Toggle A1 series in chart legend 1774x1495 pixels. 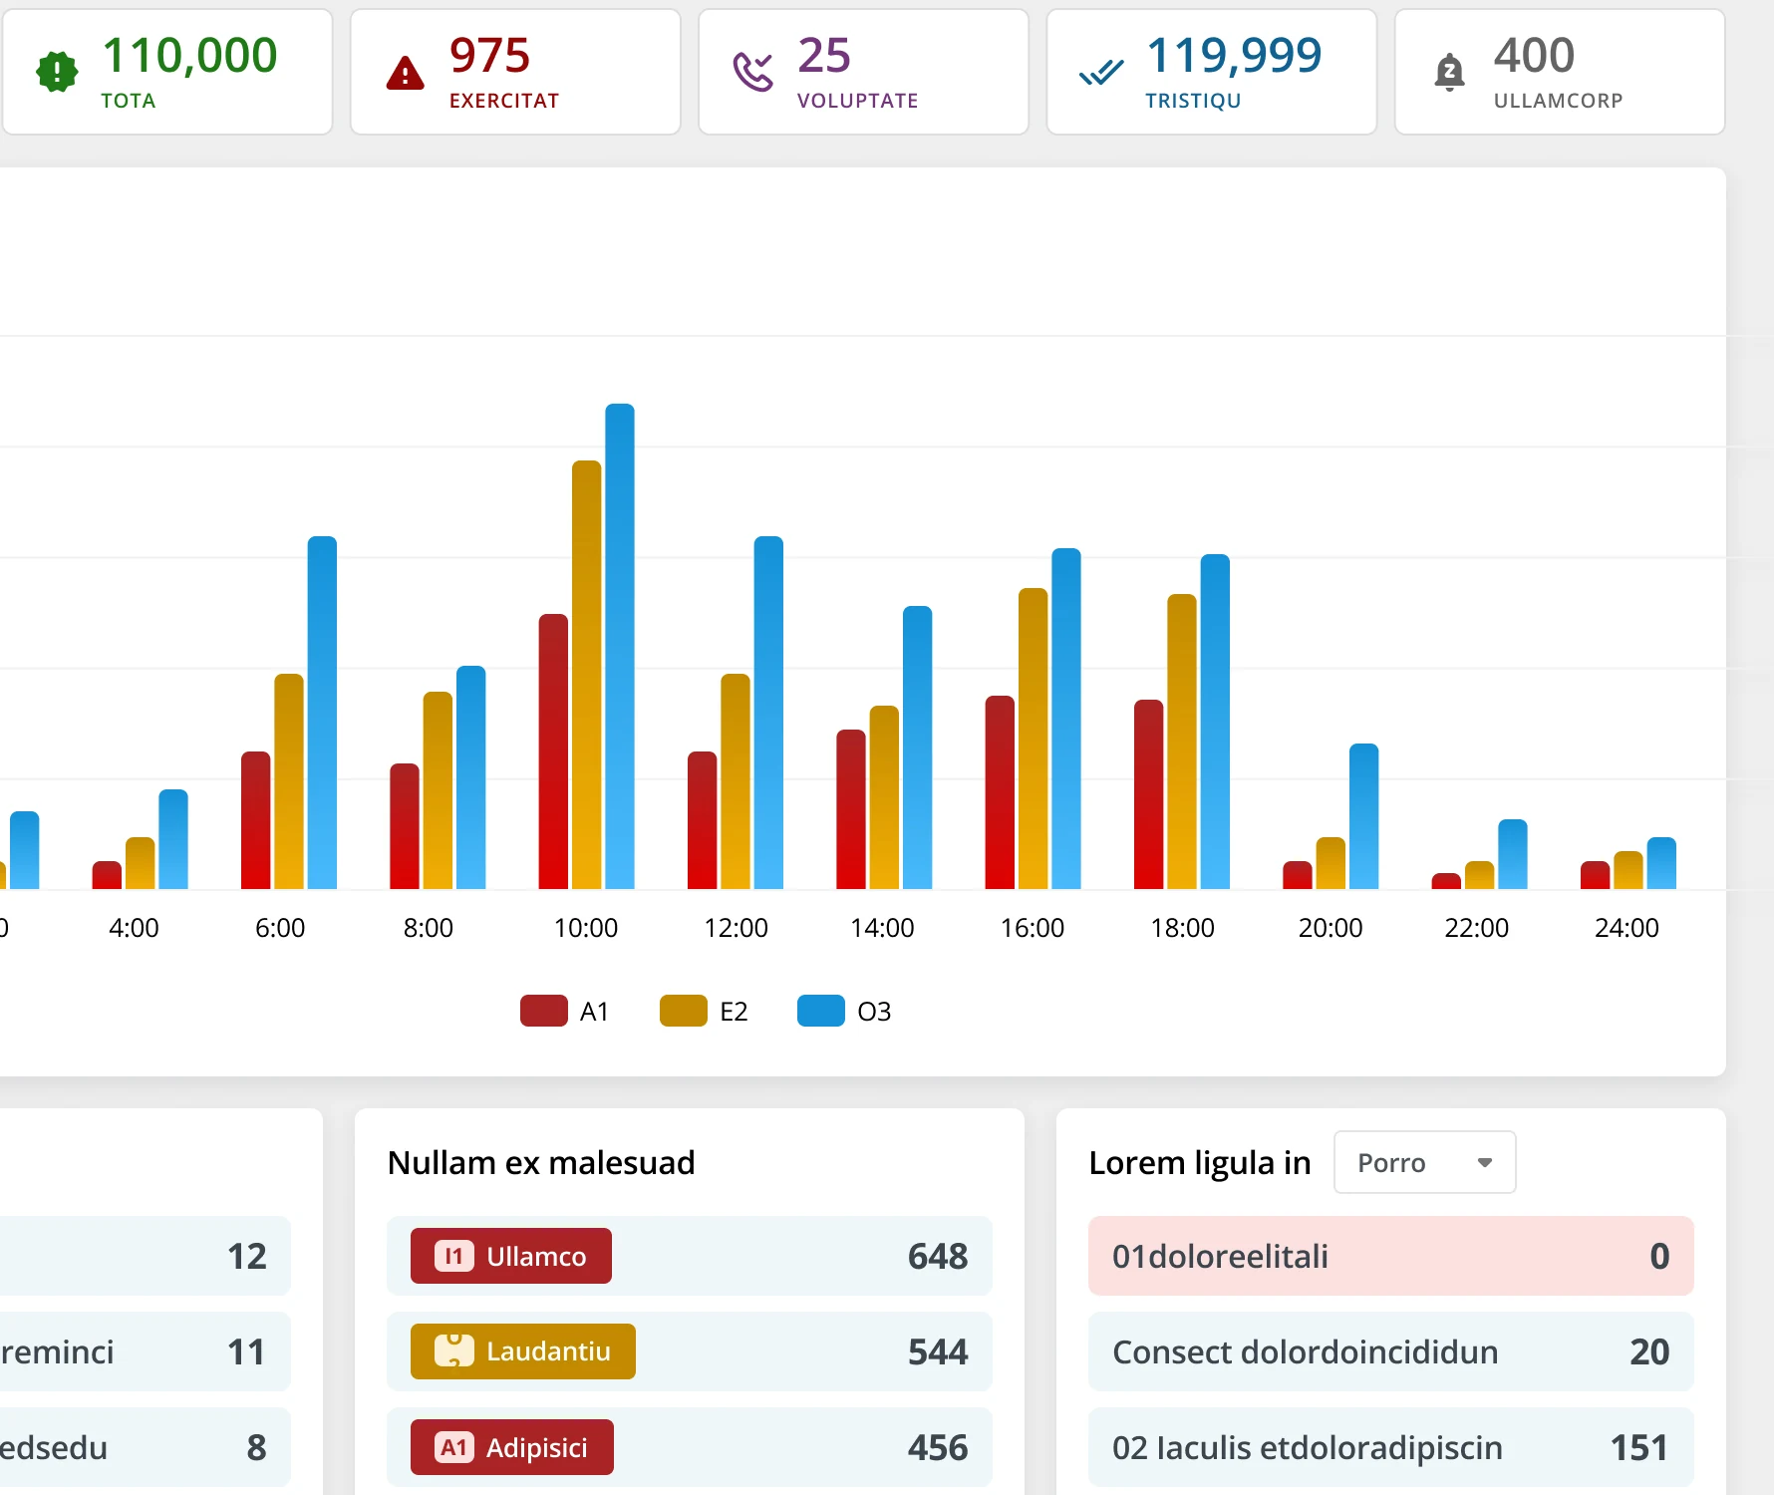point(564,1011)
